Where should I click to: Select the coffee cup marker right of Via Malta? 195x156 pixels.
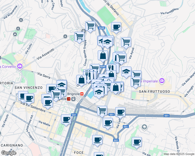click(66, 119)
